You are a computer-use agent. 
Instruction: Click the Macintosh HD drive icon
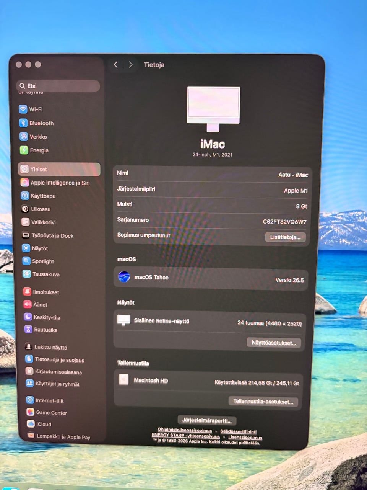[x=123, y=379]
